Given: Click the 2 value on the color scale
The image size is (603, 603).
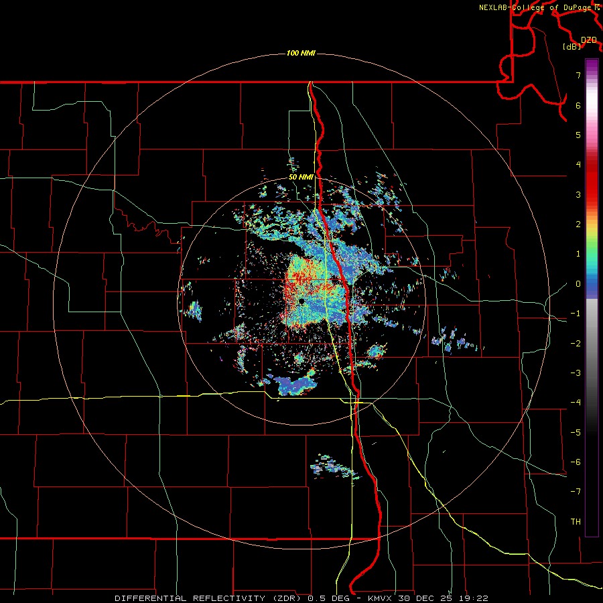Looking at the screenshot, I should (x=578, y=224).
